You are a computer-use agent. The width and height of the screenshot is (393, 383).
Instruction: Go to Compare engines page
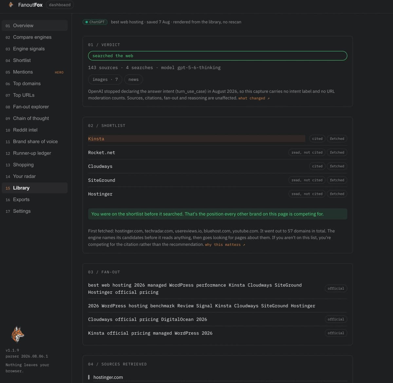35,37
